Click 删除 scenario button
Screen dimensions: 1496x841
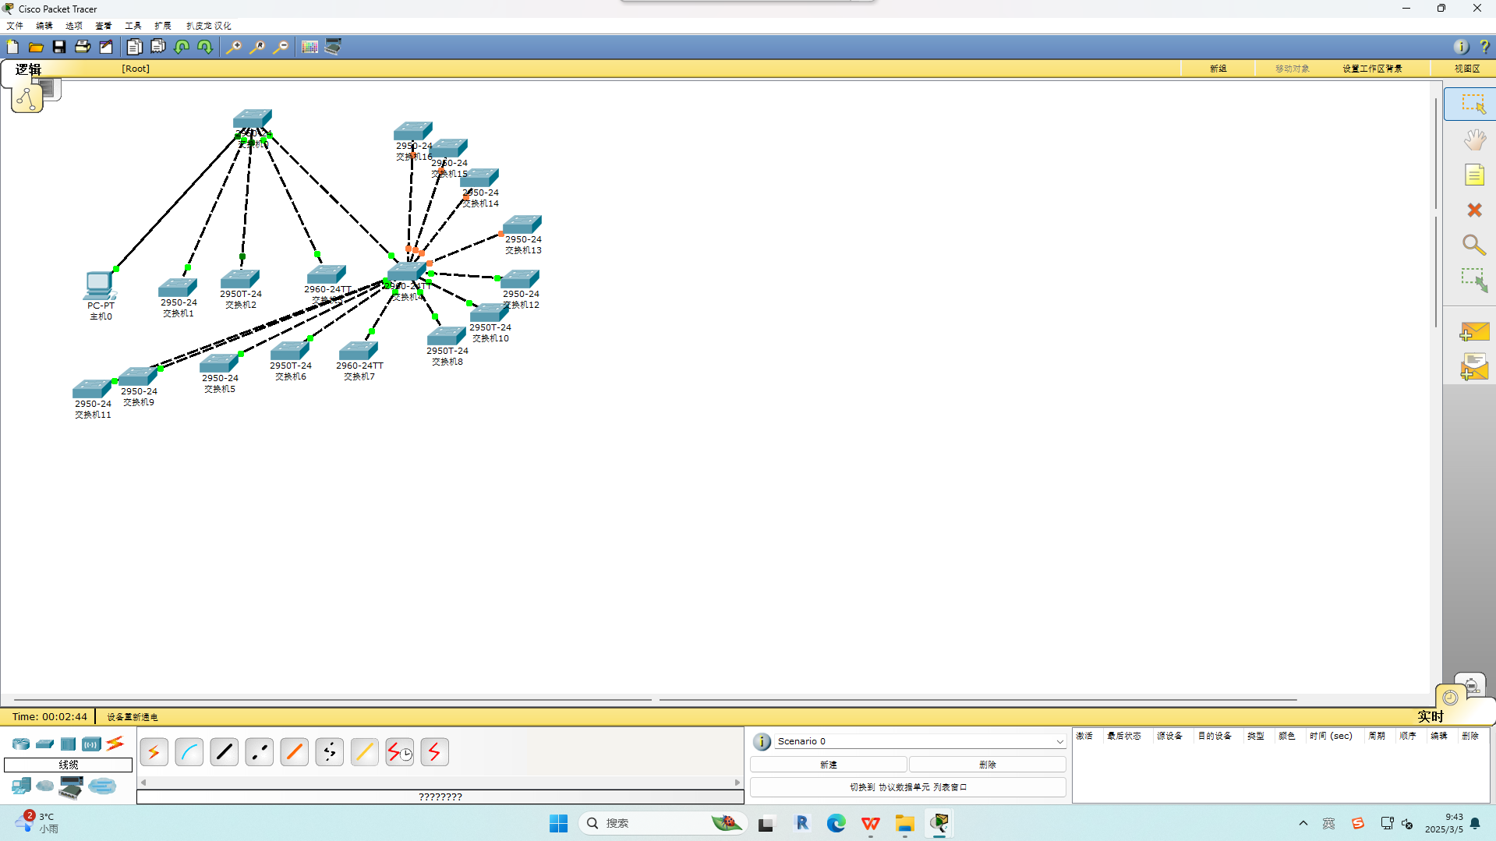pyautogui.click(x=988, y=765)
